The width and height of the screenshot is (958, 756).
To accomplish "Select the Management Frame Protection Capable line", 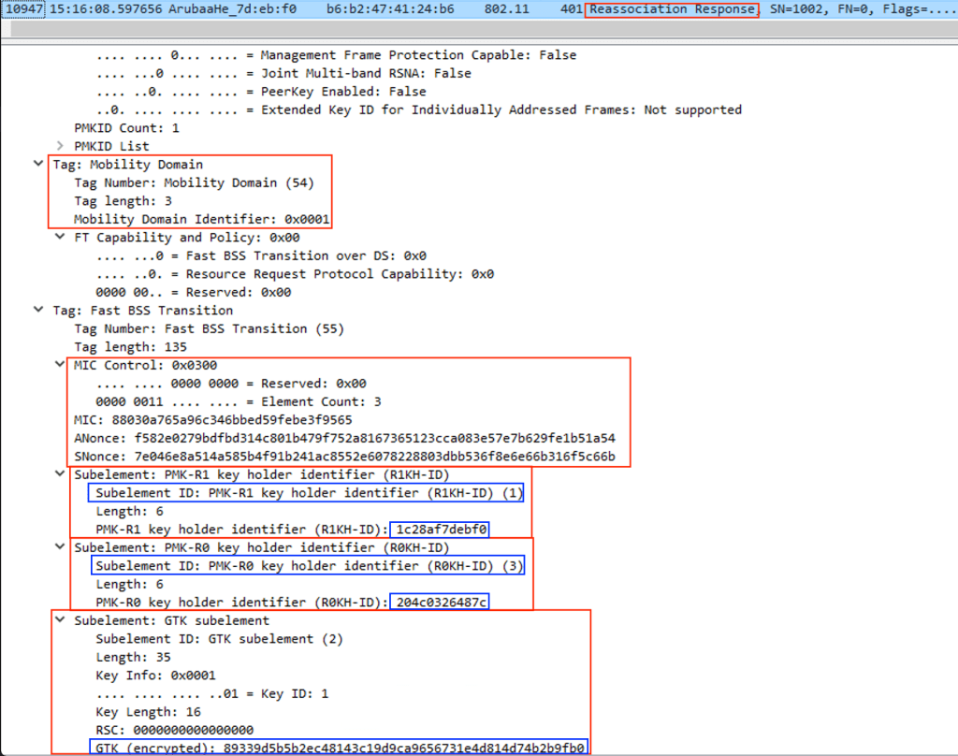I will tap(336, 55).
